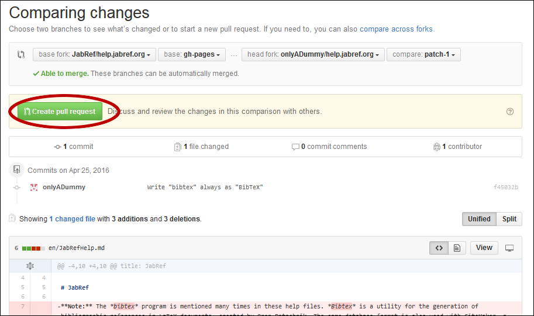This screenshot has width=534, height=316.
Task: Open commit hash f45032b
Action: point(505,187)
